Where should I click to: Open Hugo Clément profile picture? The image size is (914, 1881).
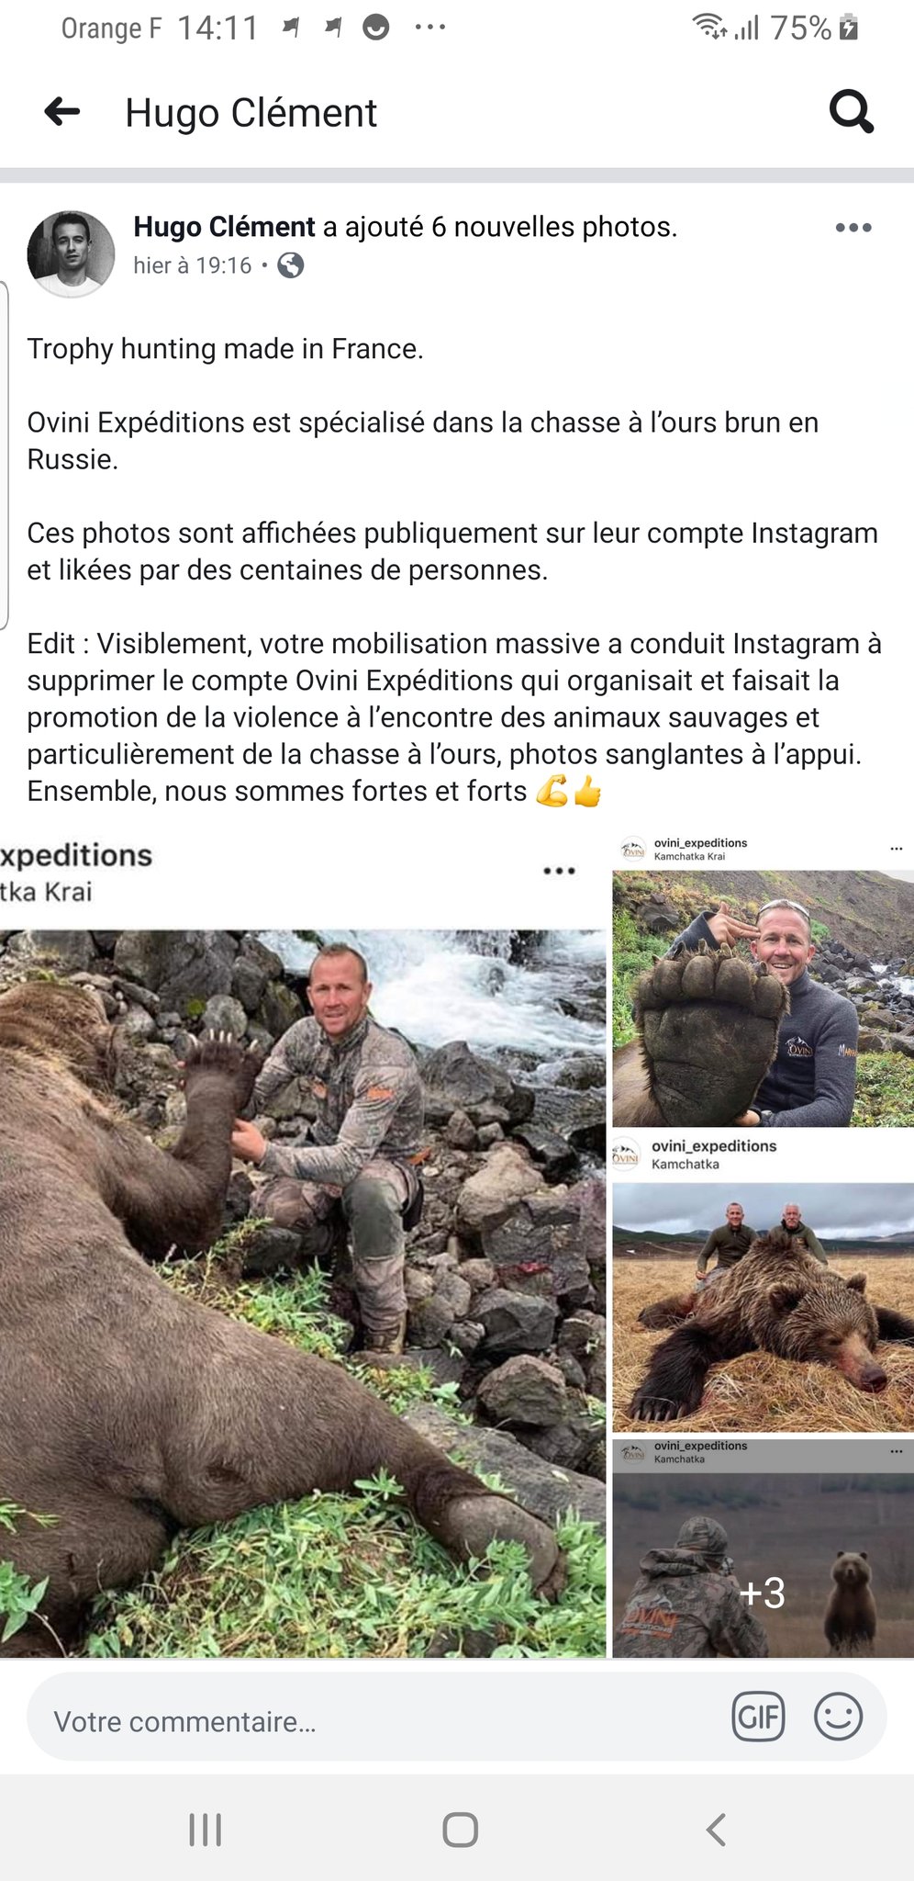[x=72, y=253]
